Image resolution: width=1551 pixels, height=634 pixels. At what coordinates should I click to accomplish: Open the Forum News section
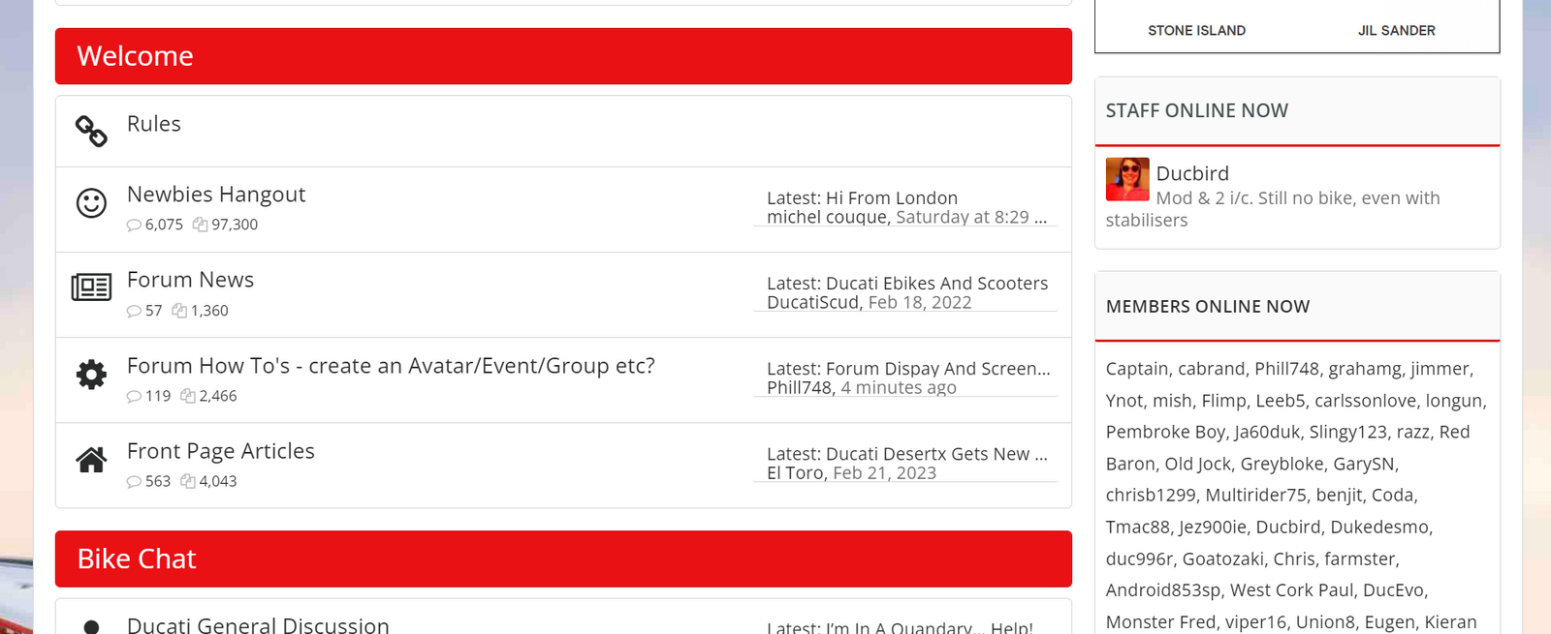pos(190,280)
